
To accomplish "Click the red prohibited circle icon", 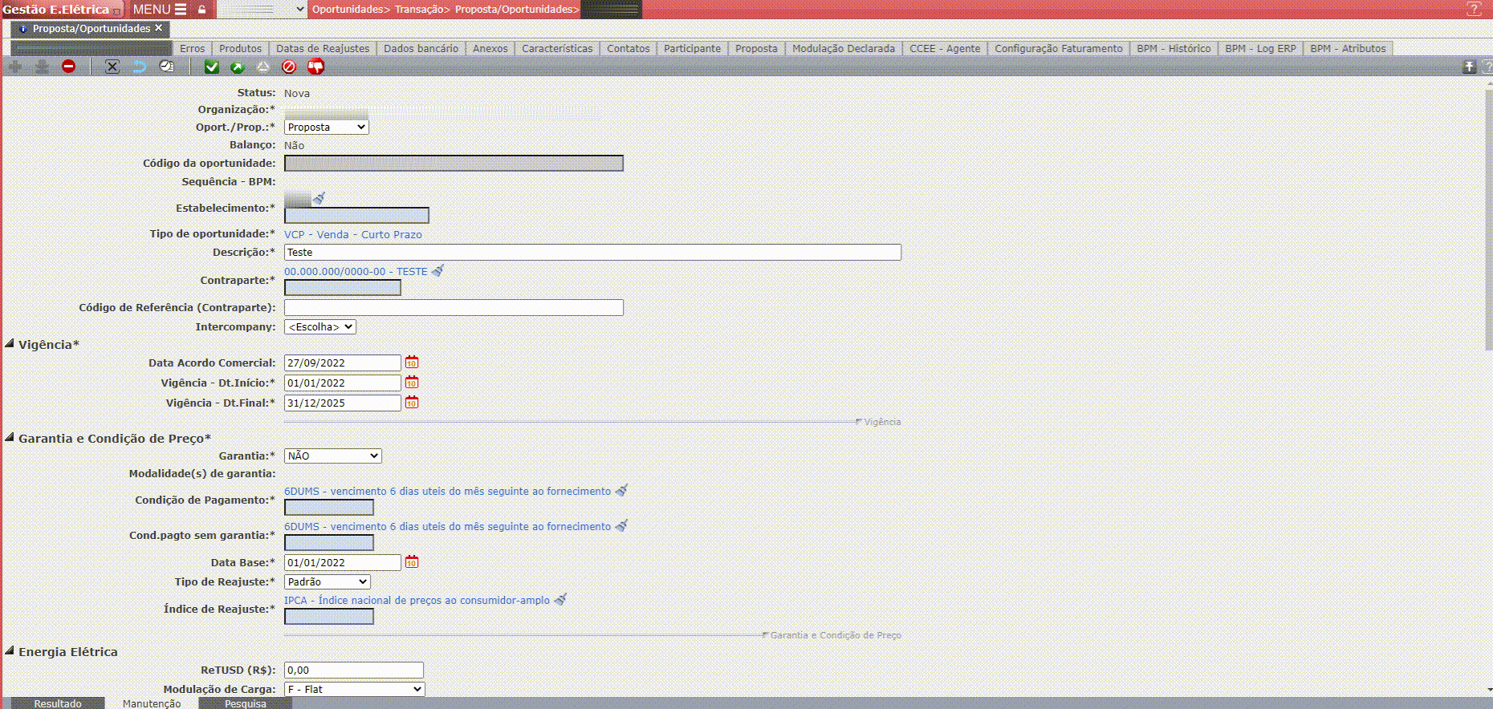I will [289, 67].
